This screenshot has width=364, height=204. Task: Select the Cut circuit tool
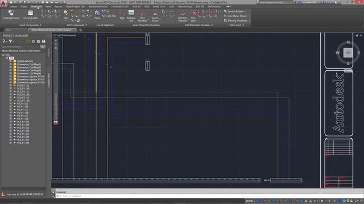pyautogui.click(x=106, y=11)
